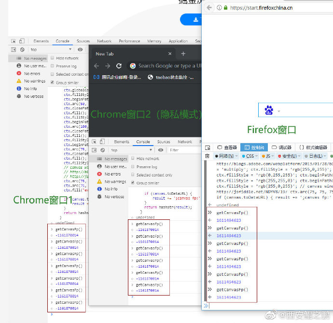Open new tab plus button in Chrome window 2
Viewport: 333px width, 323px height.
[x=183, y=54]
